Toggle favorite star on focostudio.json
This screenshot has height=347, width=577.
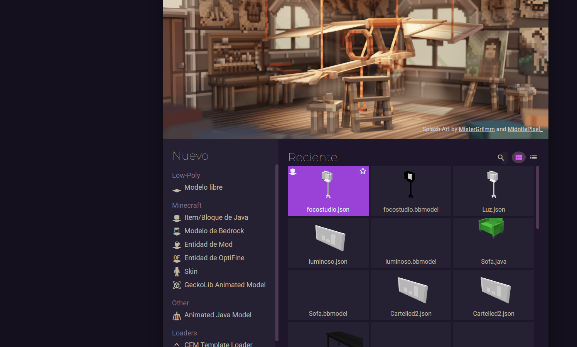pos(363,171)
